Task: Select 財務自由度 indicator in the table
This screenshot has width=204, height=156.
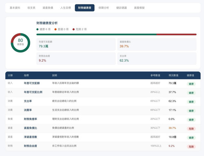Action: [31, 146]
